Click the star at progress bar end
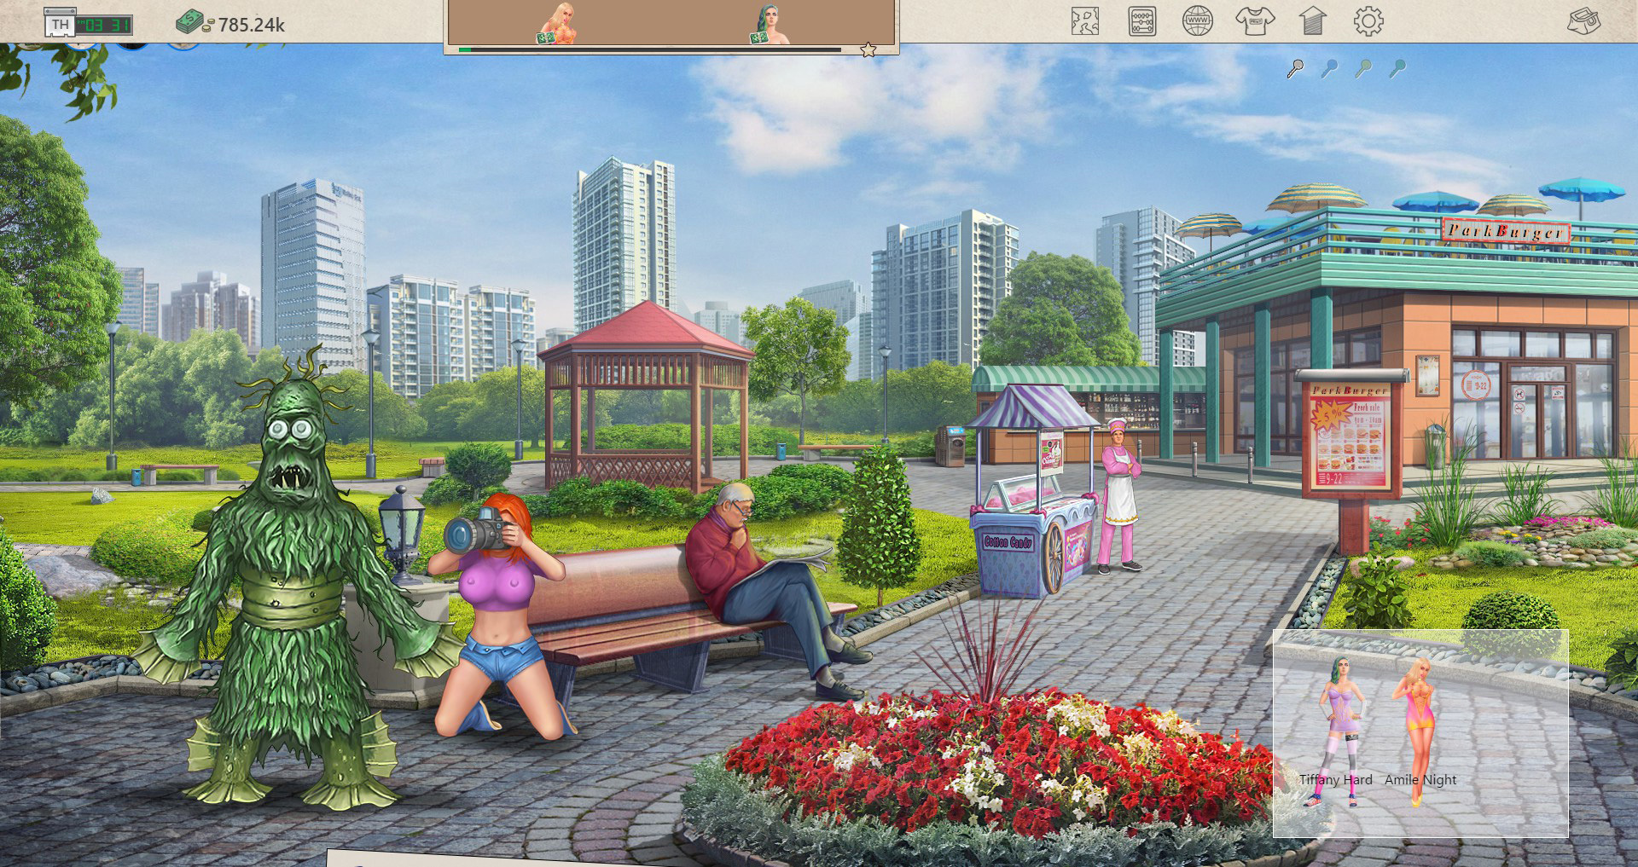 point(868,50)
